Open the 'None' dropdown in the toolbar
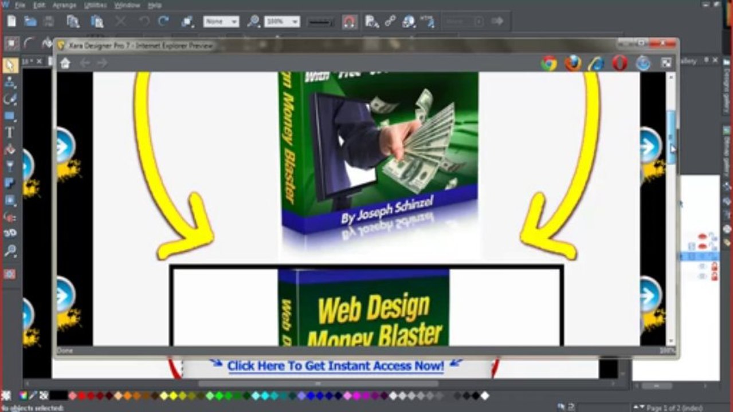 tap(221, 22)
